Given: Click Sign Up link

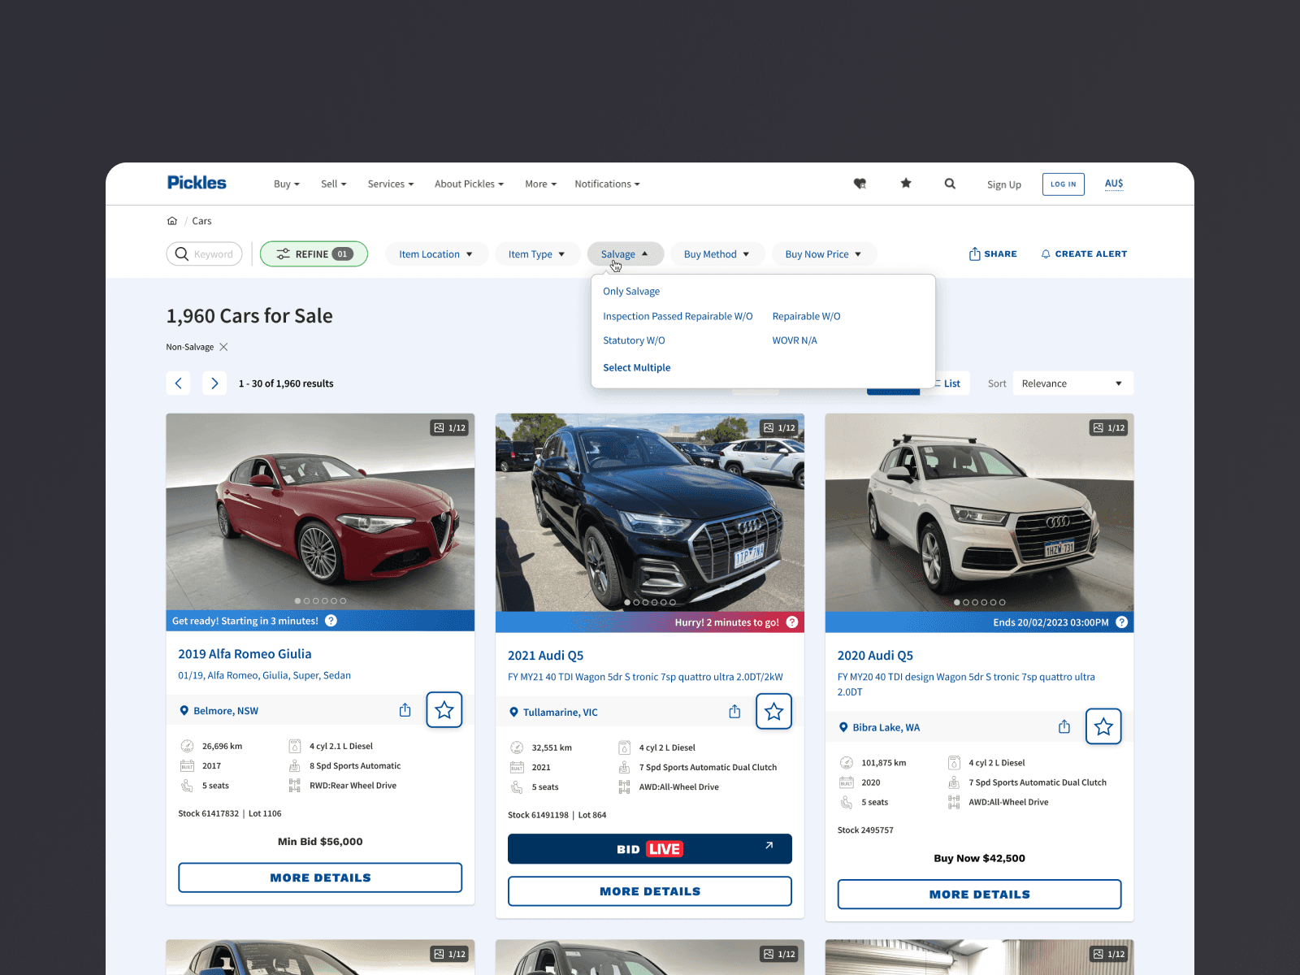Looking at the screenshot, I should (x=1004, y=184).
